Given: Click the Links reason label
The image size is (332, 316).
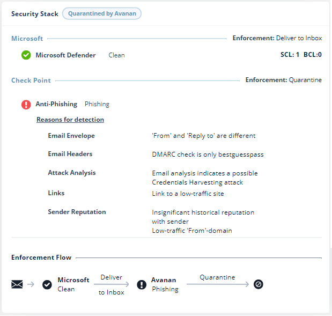Looking at the screenshot, I should [x=56, y=193].
